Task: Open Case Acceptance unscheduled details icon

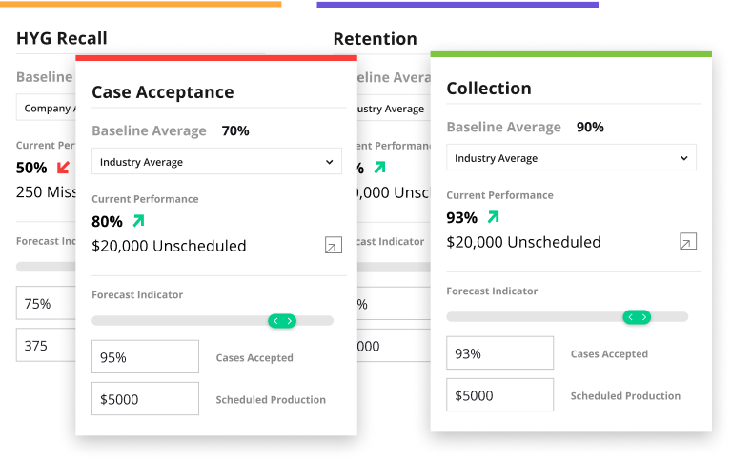Action: click(x=334, y=245)
